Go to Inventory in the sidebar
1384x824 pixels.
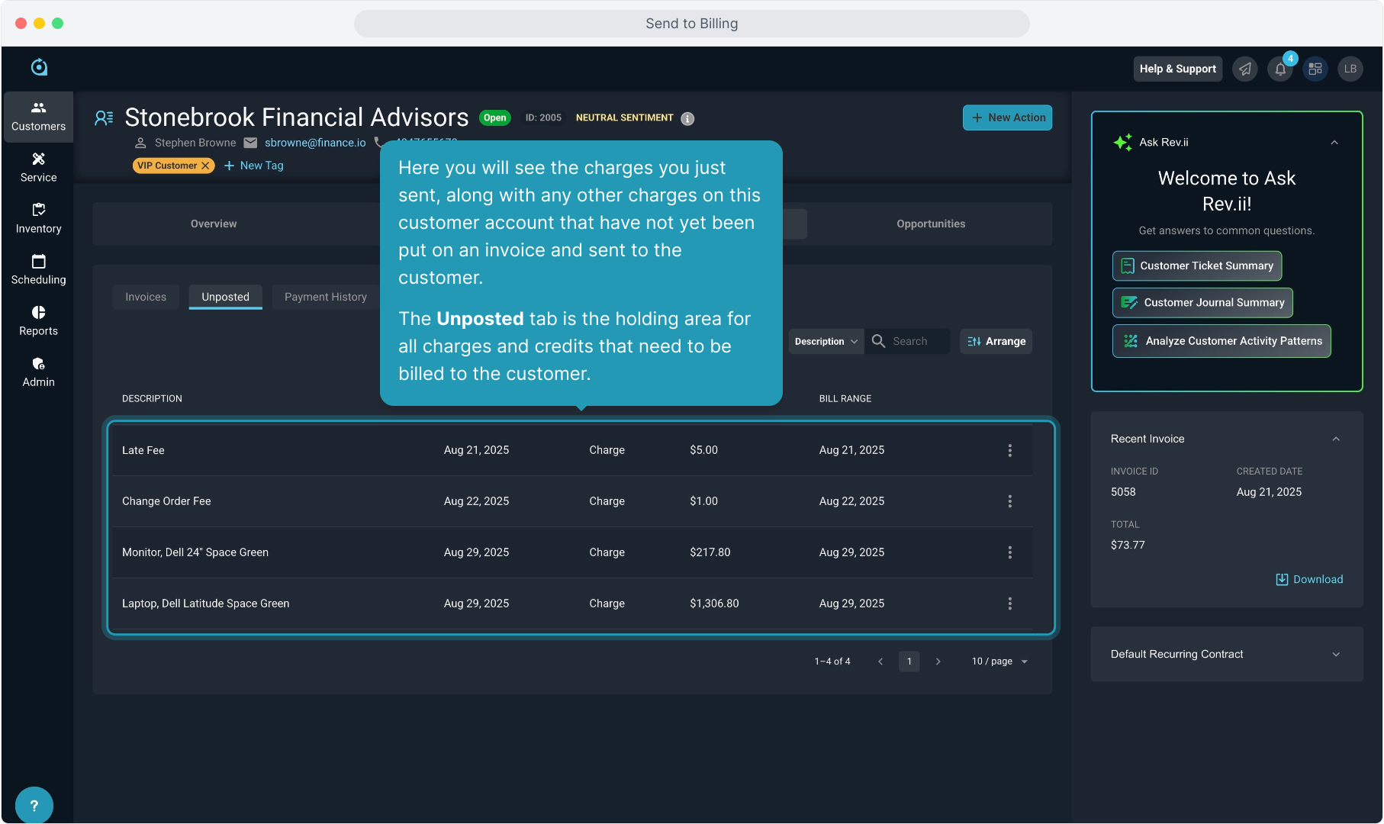(38, 218)
